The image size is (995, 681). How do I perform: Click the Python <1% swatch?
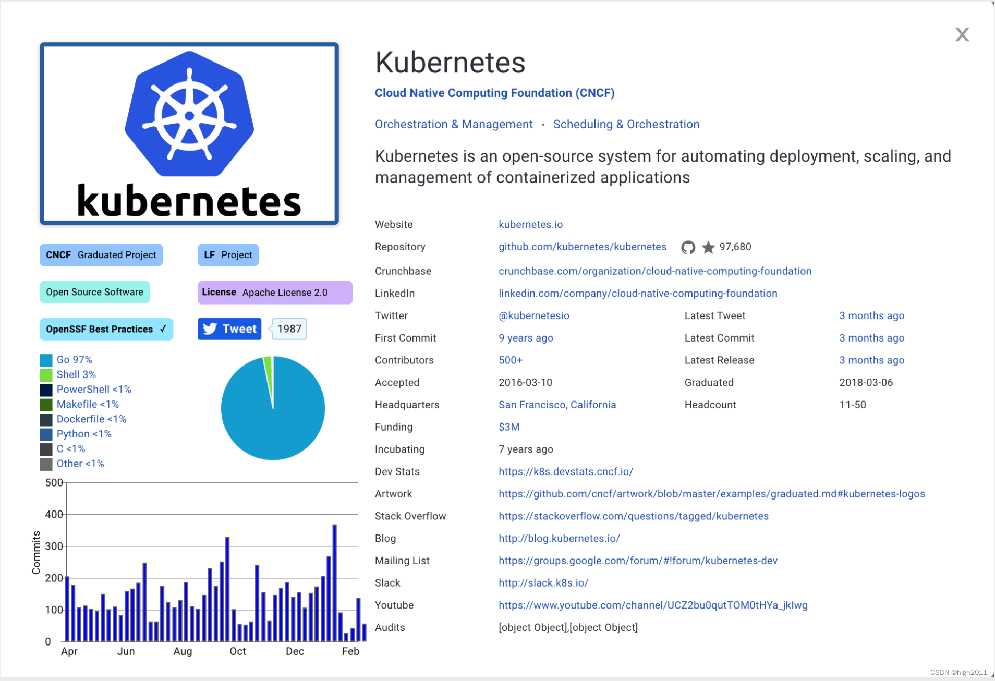coord(46,434)
